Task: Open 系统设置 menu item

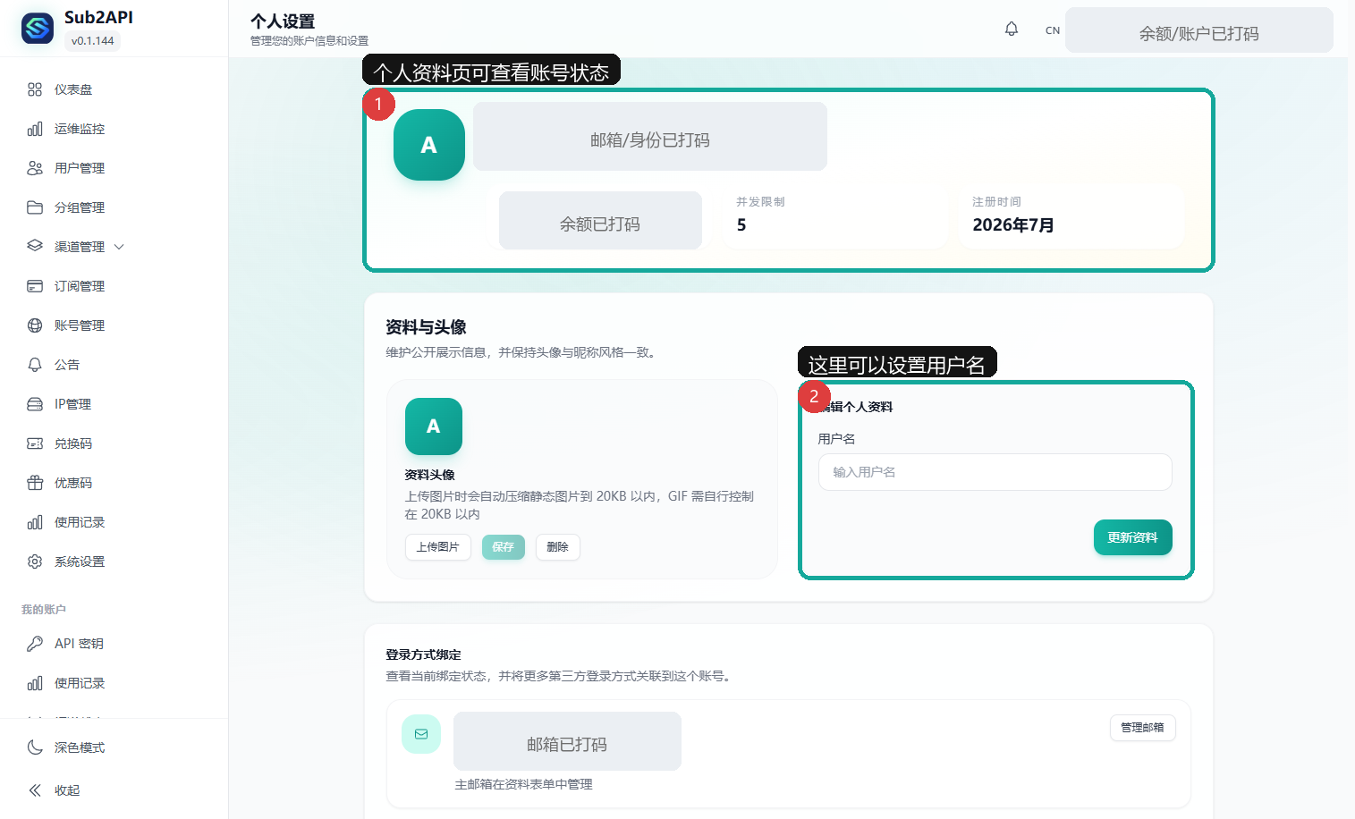Action: [114, 561]
